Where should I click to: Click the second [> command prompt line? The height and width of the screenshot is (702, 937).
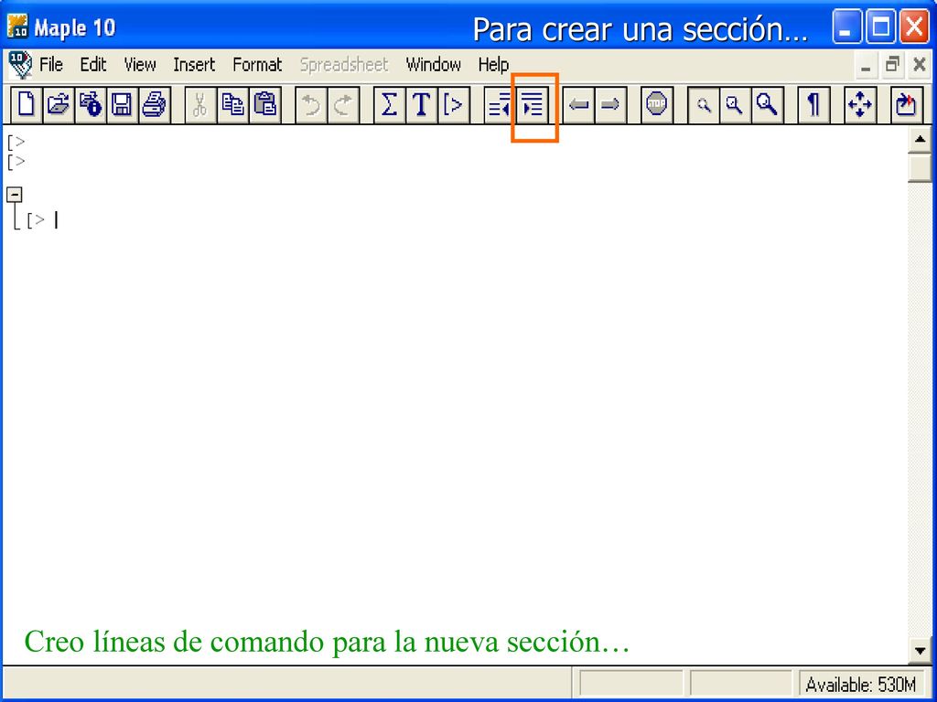pyautogui.click(x=16, y=162)
